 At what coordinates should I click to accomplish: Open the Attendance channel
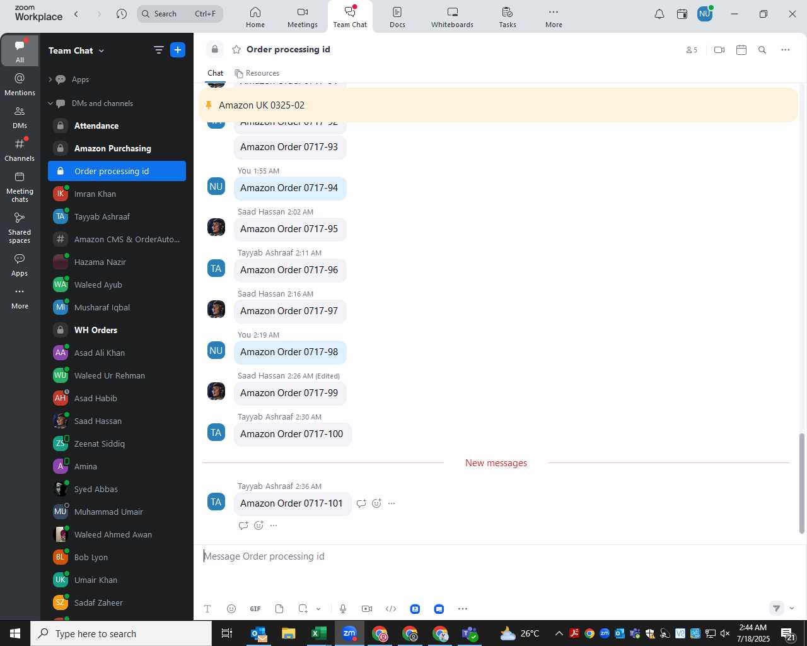click(117, 126)
